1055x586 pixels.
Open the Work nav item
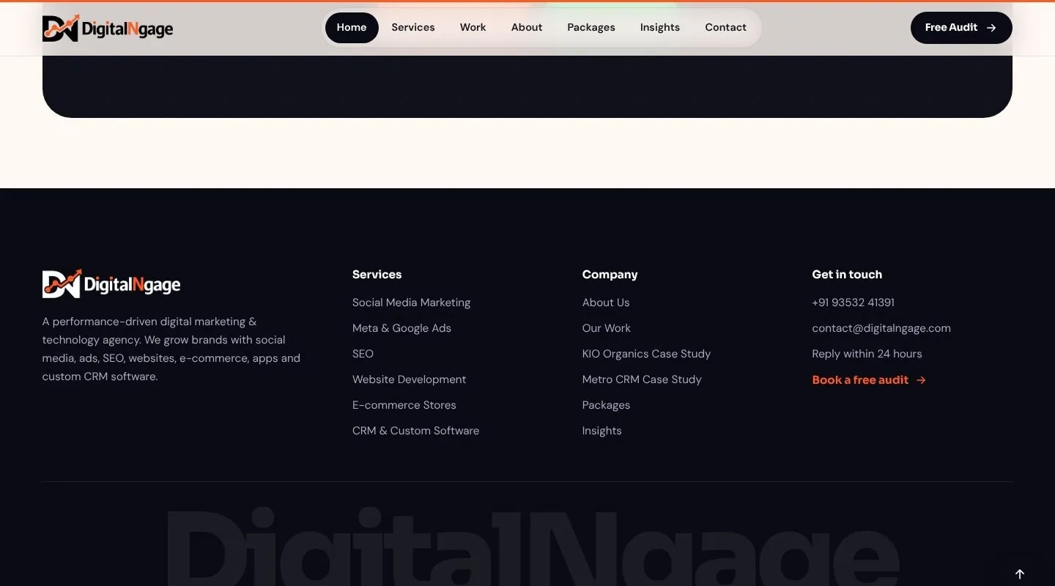coord(473,28)
